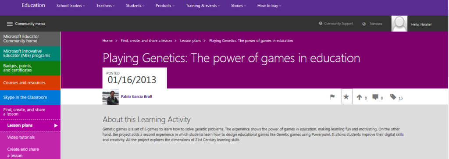Expand the How to buy dropdown
Screen dimensions: 449x159
coord(269,6)
